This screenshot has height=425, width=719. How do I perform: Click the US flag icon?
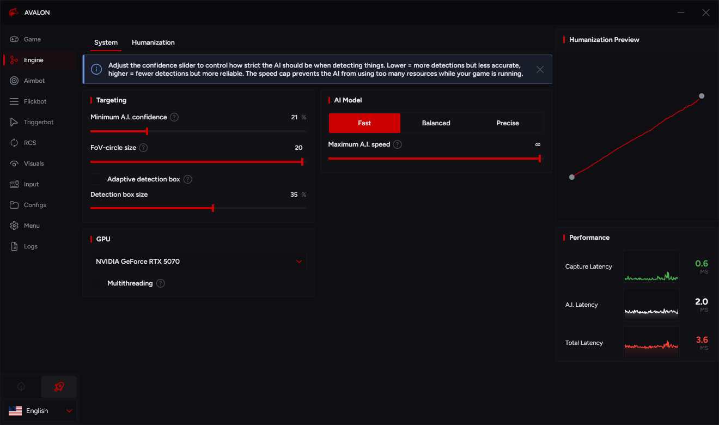(x=15, y=411)
